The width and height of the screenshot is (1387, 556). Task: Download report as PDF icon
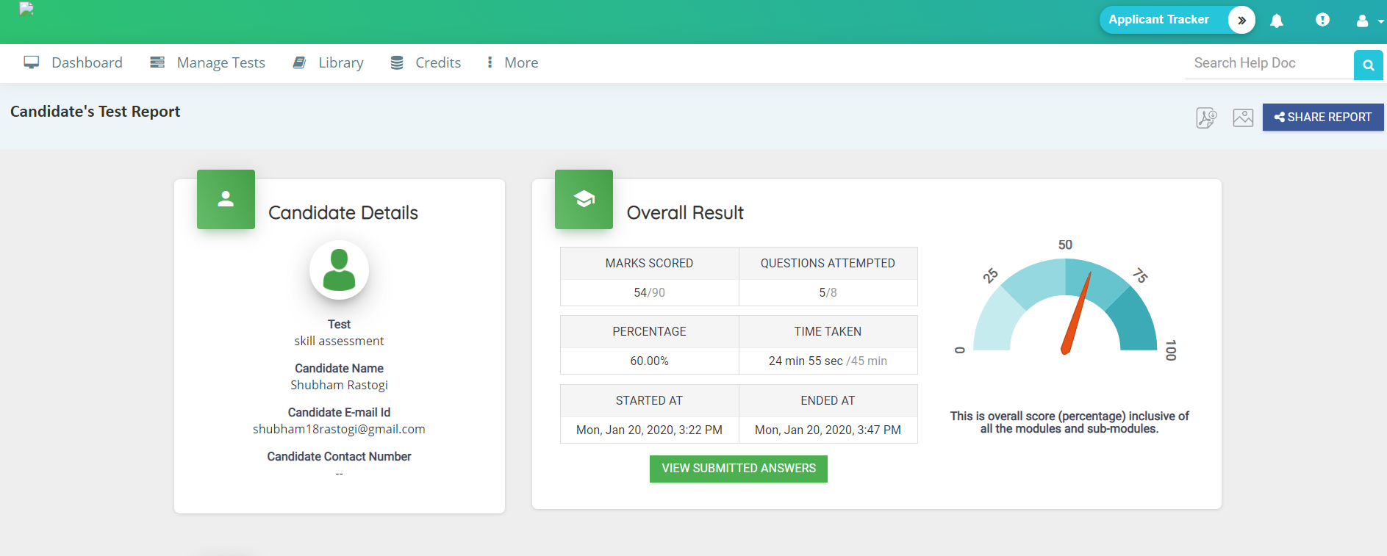[x=1206, y=118]
